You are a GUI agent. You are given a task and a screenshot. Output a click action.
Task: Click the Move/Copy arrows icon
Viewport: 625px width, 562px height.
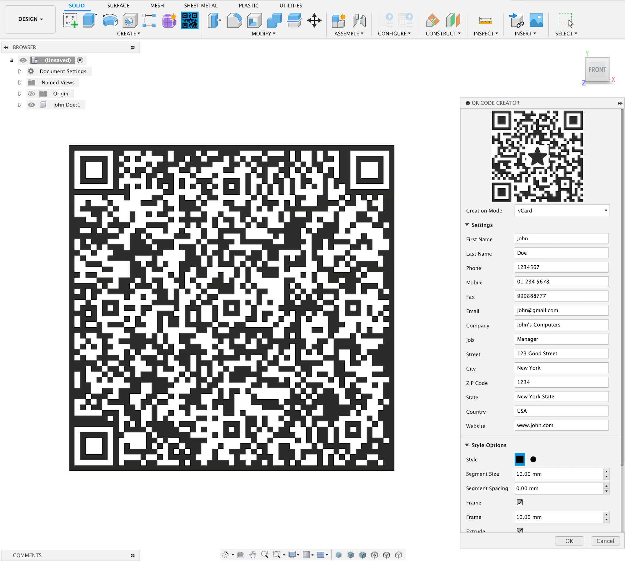click(x=314, y=20)
